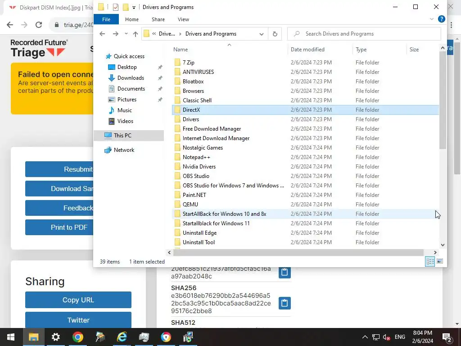
Task: Sort by Date modified column header
Action: (320, 50)
